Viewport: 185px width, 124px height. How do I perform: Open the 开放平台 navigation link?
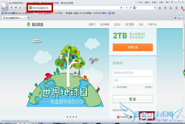[x=153, y=24]
